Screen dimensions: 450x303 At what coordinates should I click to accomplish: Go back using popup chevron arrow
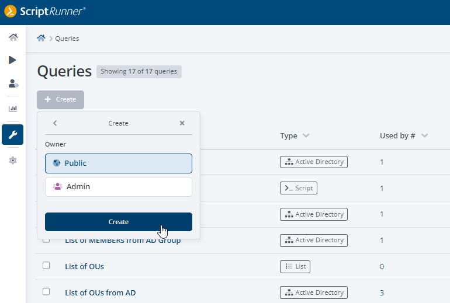[x=55, y=123]
